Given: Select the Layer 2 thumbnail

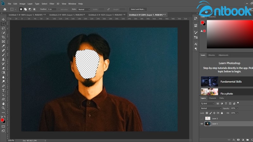Looking at the screenshot, I should pyautogui.click(x=208, y=119).
